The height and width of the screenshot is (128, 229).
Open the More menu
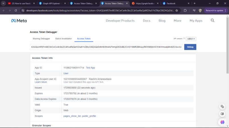(178, 21)
